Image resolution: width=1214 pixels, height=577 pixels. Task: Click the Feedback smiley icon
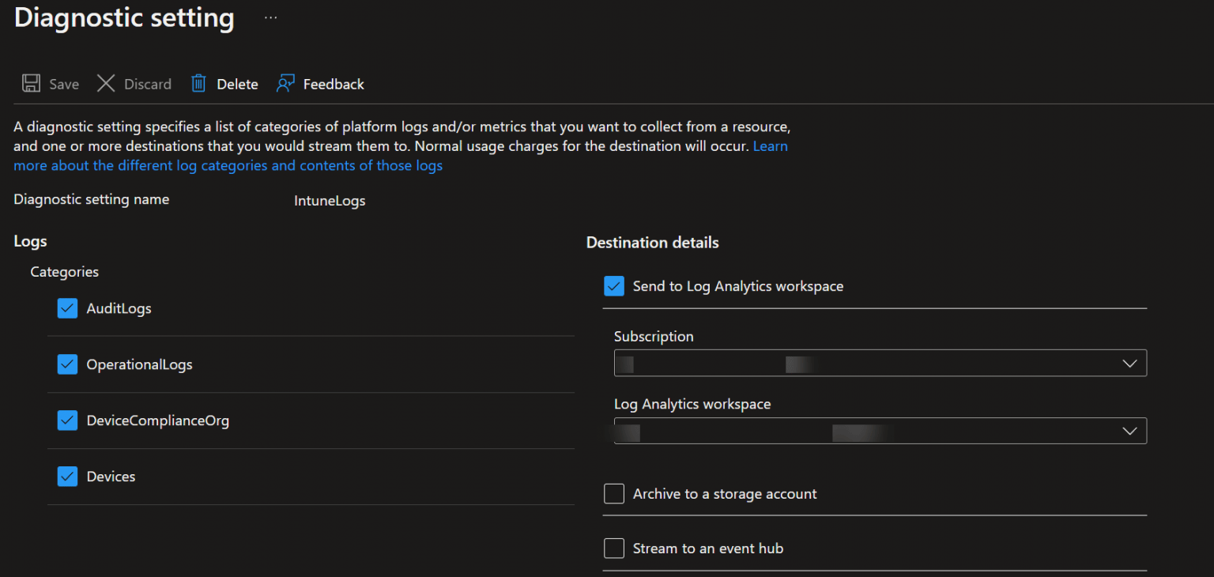pos(286,83)
